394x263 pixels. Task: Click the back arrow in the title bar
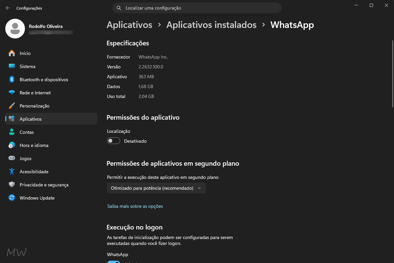click(8, 8)
